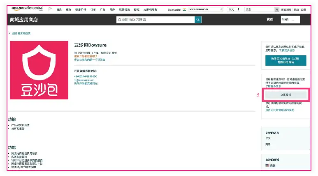Open the marketplace dropdown showing www.amazon.in
This screenshot has height=176, width=318.
tap(205, 9)
